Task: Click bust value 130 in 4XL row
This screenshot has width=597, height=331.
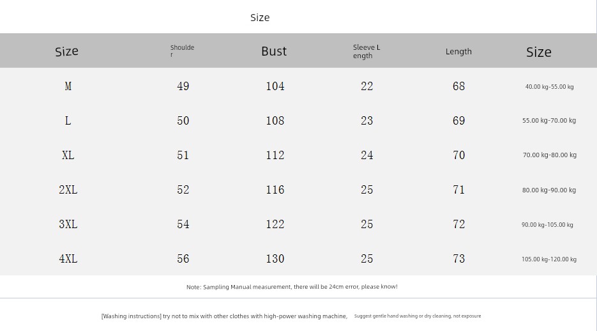Action: tap(275, 259)
